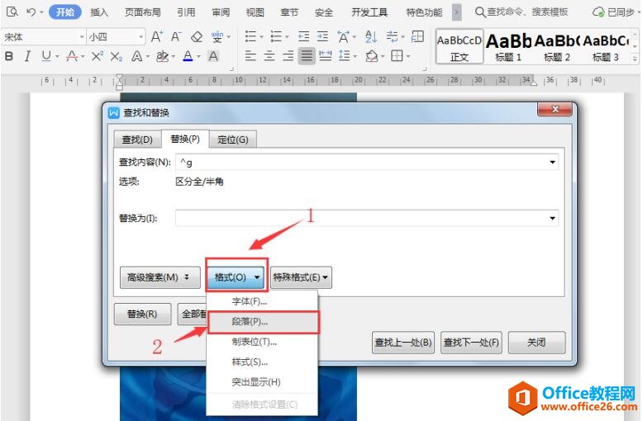The image size is (643, 421).
Task: Click 查找下一处(F) button
Action: point(471,343)
